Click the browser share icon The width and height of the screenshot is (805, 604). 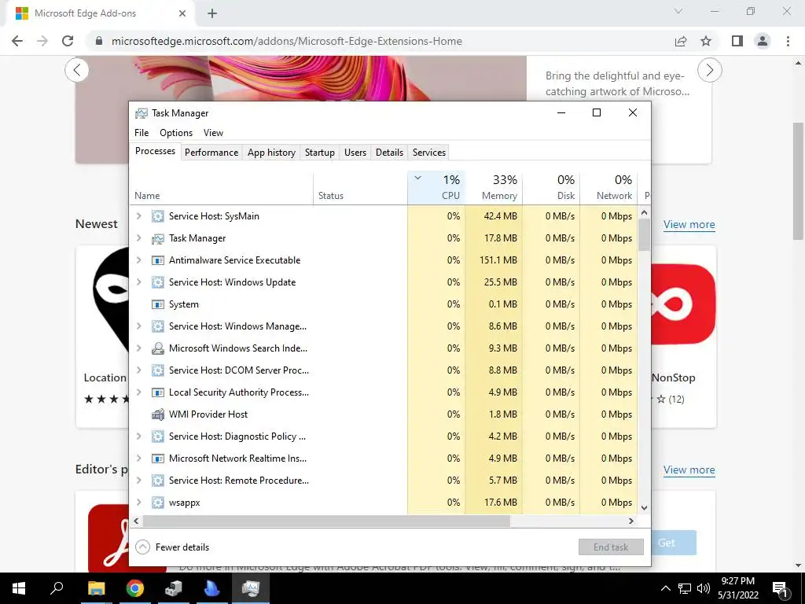point(681,41)
